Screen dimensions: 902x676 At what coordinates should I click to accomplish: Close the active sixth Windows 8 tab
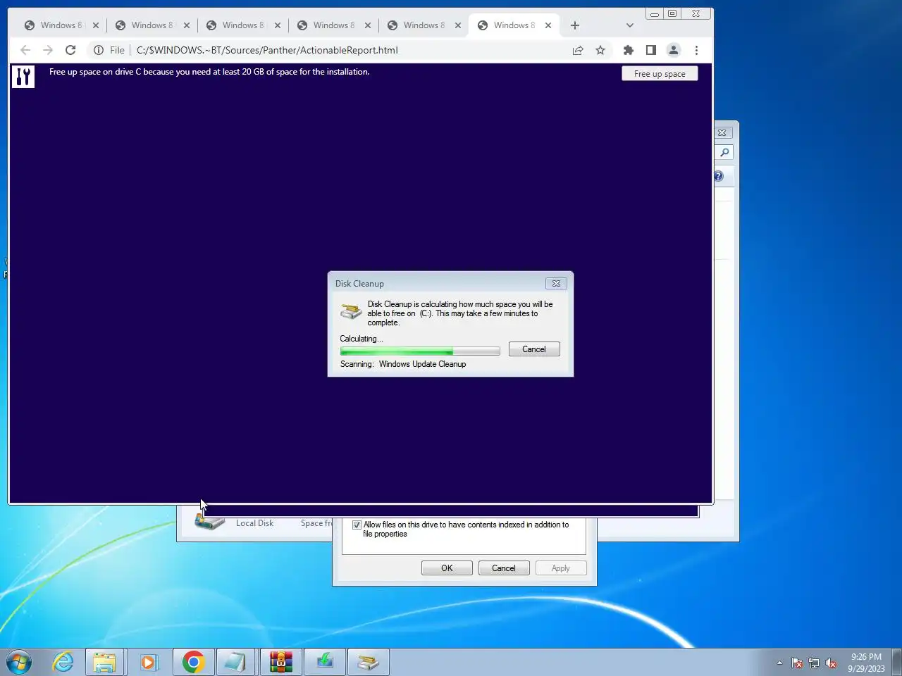(548, 25)
